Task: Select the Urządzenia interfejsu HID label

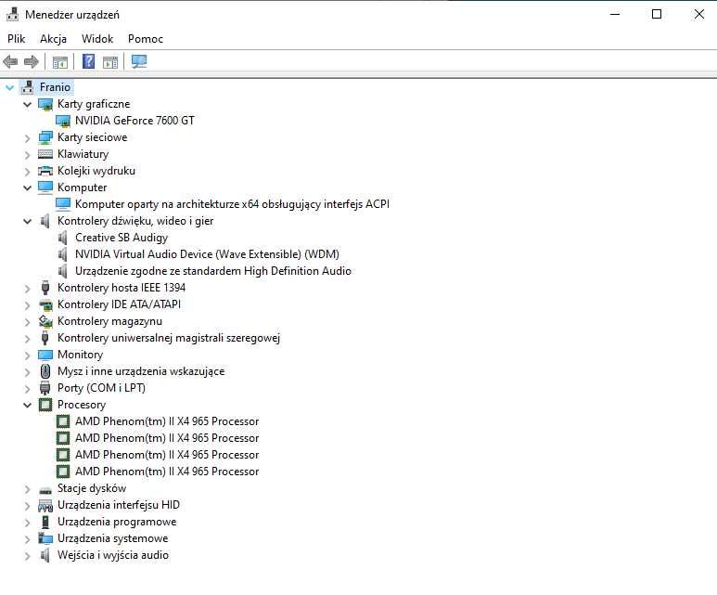Action: pyautogui.click(x=119, y=505)
